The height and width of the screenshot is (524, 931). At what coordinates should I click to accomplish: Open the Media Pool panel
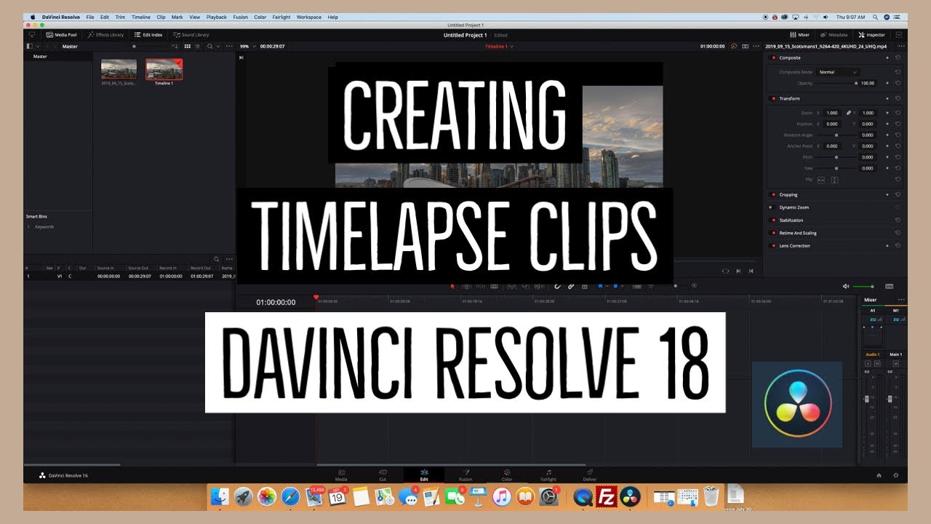(x=61, y=35)
